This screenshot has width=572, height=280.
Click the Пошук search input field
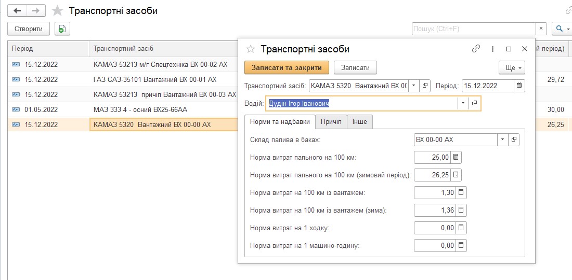point(473,29)
